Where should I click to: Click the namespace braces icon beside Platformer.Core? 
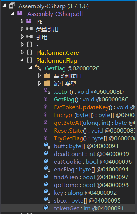(x=30, y=53)
